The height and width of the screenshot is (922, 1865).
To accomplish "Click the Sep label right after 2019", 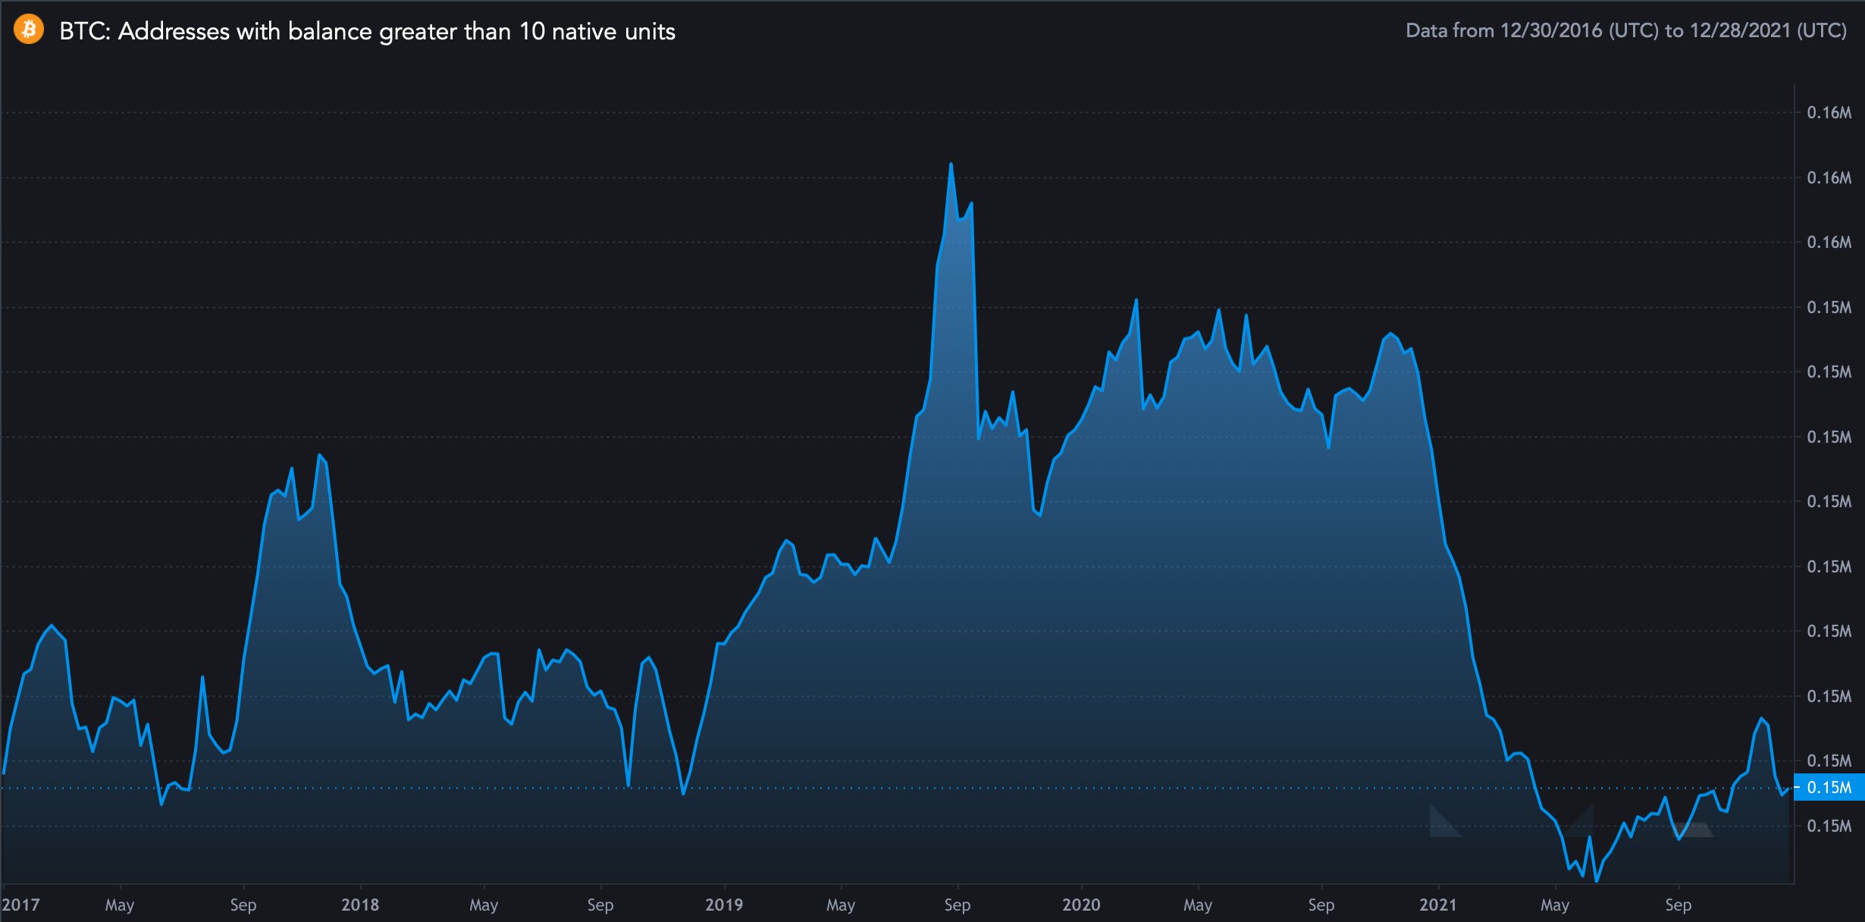I will [958, 905].
